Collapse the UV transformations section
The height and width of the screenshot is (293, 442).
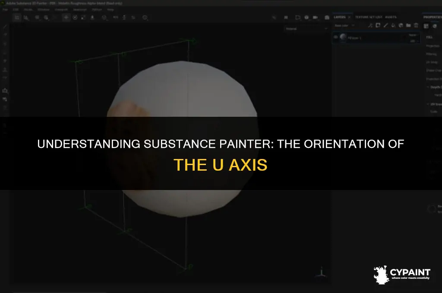[x=428, y=104]
